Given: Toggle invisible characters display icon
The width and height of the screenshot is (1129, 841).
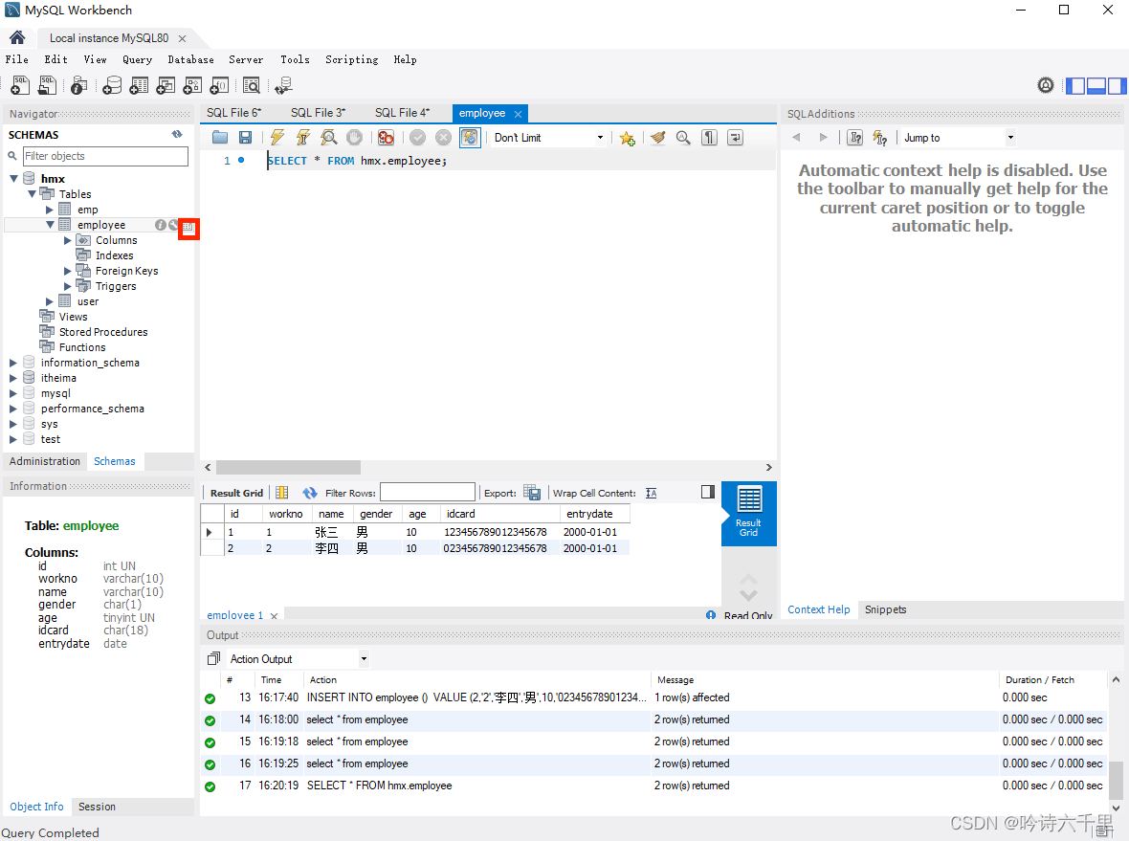Looking at the screenshot, I should click(x=709, y=138).
